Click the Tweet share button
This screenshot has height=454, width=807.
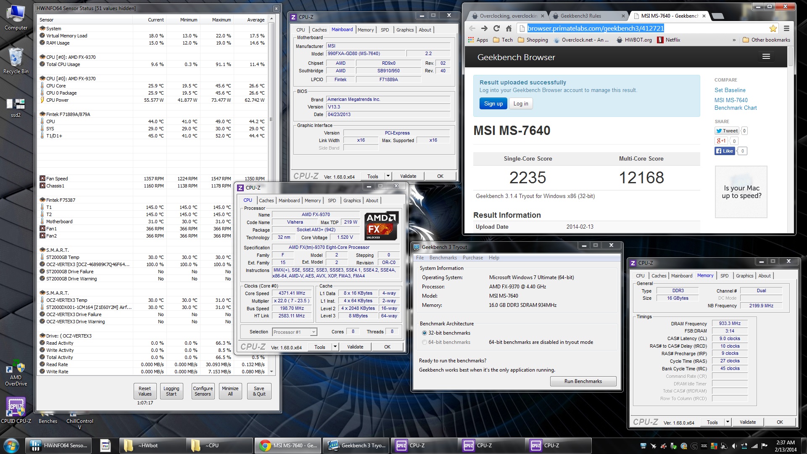[727, 131]
